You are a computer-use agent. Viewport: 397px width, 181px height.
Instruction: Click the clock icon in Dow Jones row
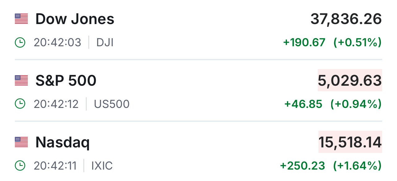[x=20, y=43]
